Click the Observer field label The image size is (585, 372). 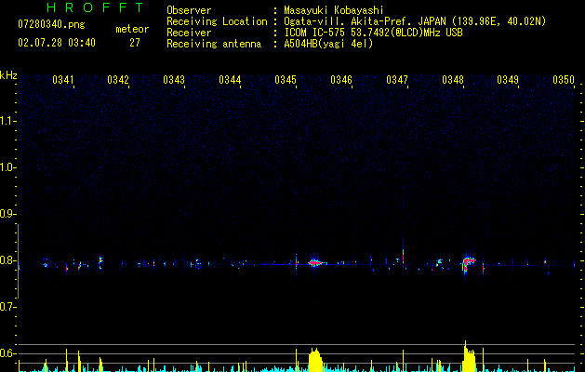[189, 10]
